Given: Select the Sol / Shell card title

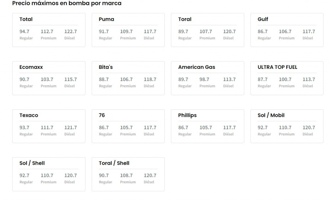Looking at the screenshot, I should (32, 163).
